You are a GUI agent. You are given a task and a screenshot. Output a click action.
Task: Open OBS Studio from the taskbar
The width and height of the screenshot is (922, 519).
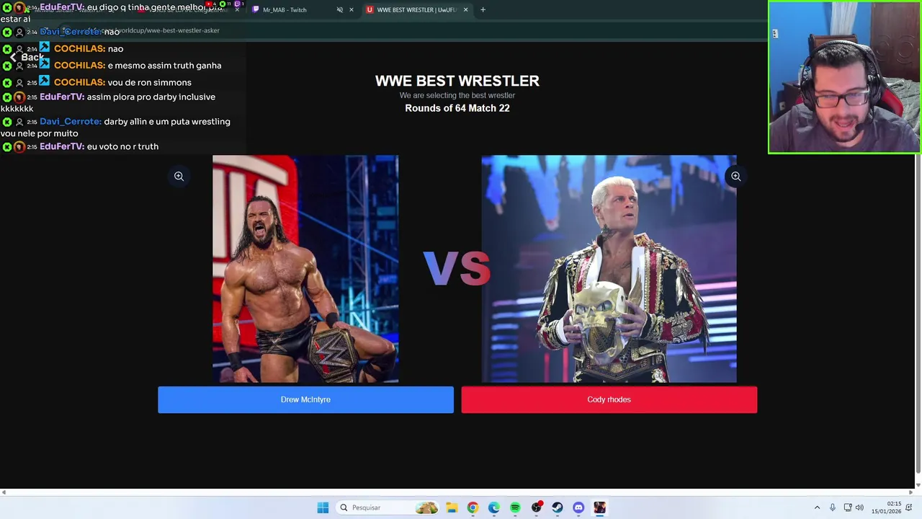[x=537, y=507]
